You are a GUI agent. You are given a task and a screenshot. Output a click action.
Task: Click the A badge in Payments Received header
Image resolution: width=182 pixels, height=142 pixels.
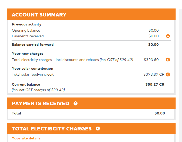tap(75, 103)
